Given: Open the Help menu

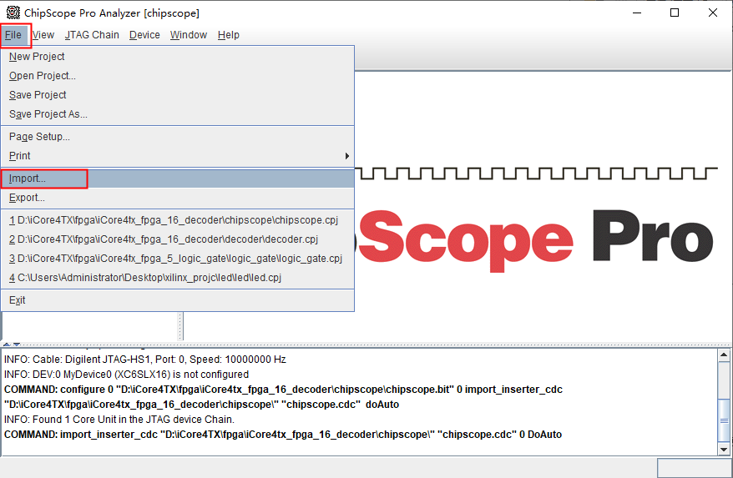Looking at the screenshot, I should tap(228, 35).
